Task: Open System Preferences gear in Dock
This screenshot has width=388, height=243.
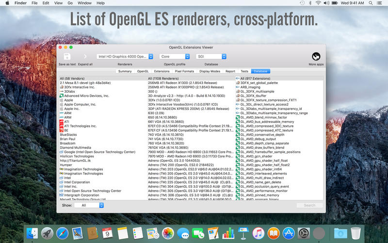Action: 304,233
